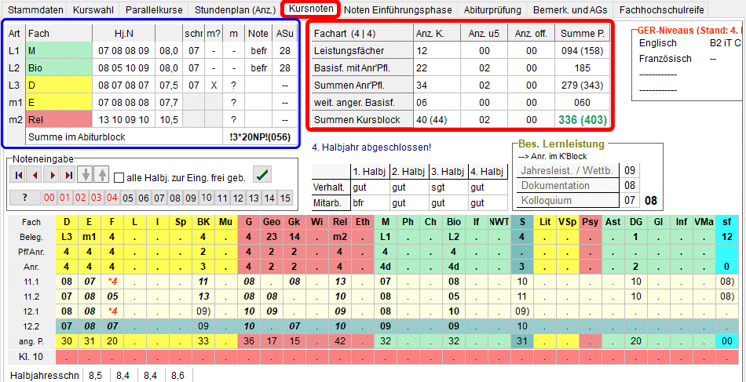This screenshot has height=382, width=746.
Task: Confirm grades with green checkmark
Action: (x=262, y=175)
